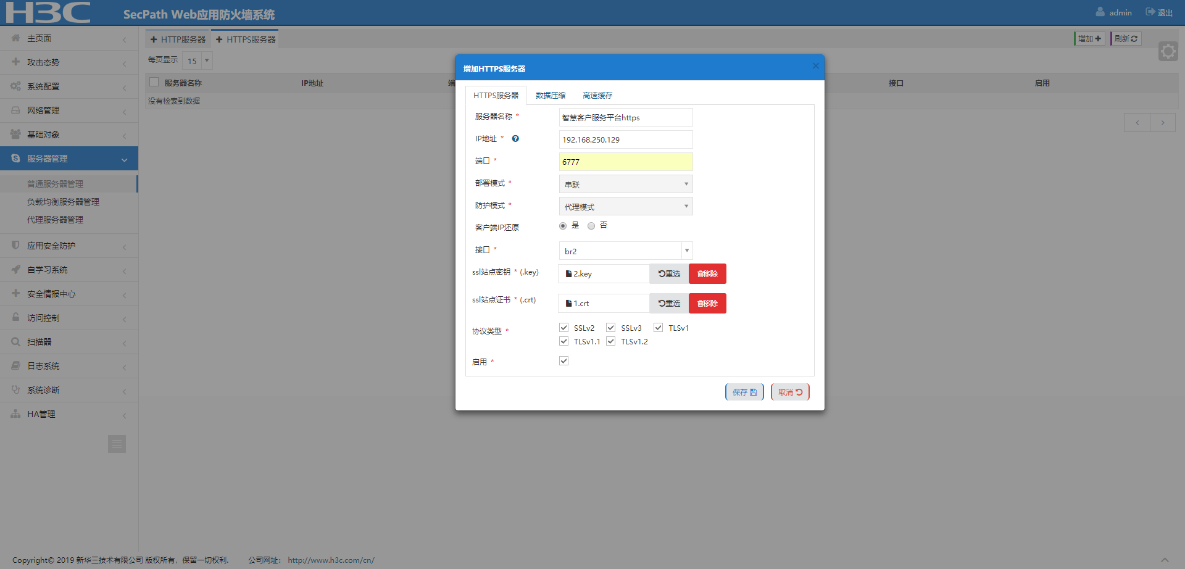Click the help icon next to IP地址
Image resolution: width=1185 pixels, height=569 pixels.
(515, 139)
